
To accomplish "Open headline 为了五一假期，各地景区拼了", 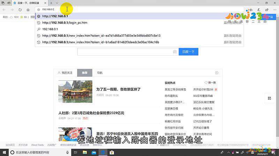I will click(119, 89).
